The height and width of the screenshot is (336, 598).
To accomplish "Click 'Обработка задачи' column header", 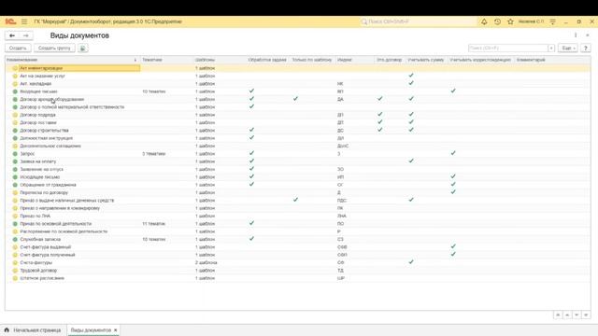I will [267, 60].
